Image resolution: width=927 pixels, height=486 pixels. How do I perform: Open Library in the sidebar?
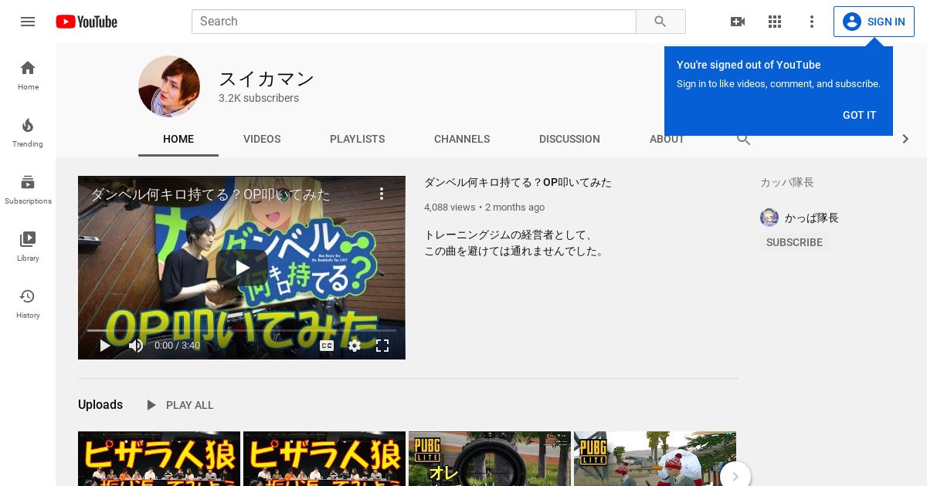(x=28, y=246)
